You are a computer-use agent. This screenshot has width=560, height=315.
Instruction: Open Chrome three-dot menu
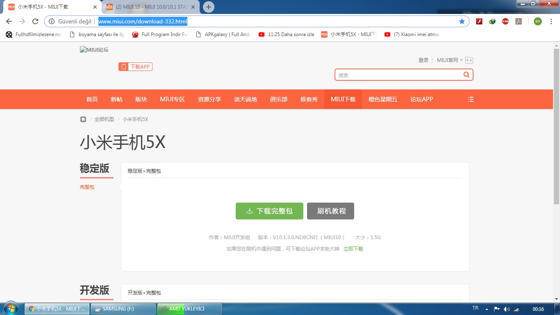(551, 21)
